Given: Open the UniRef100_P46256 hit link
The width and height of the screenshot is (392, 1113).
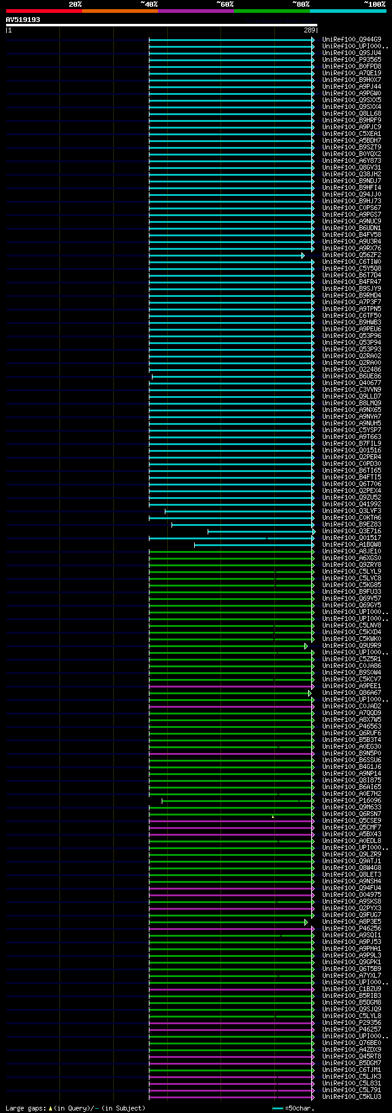Looking at the screenshot, I should pos(352,929).
